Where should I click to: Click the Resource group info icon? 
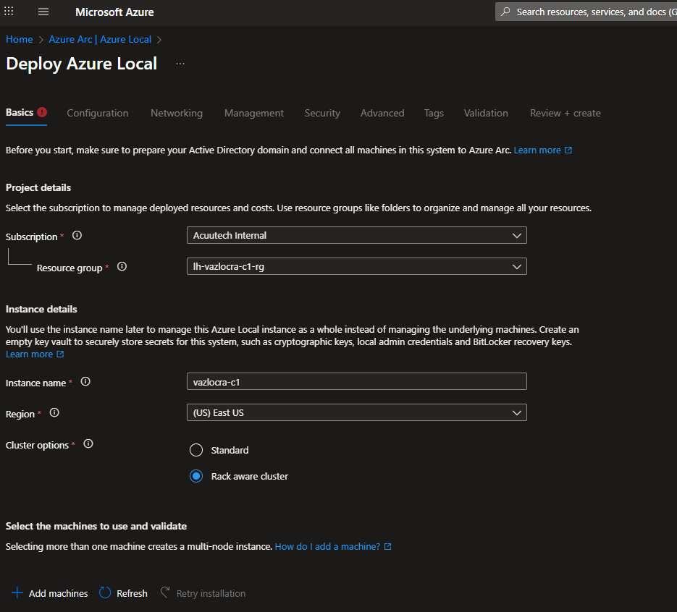pyautogui.click(x=122, y=267)
